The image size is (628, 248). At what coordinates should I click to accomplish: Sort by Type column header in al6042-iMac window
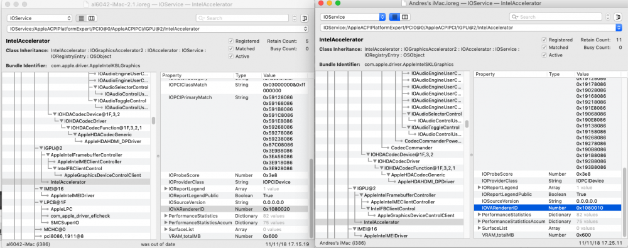[247, 75]
